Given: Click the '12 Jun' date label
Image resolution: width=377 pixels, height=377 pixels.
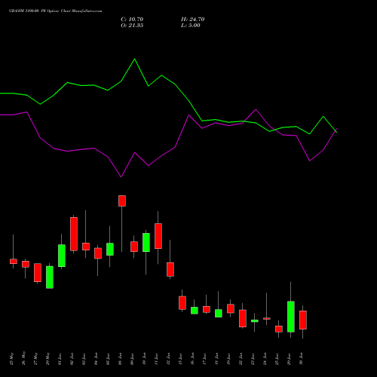Looking at the screenshot, I should pos(168,359).
